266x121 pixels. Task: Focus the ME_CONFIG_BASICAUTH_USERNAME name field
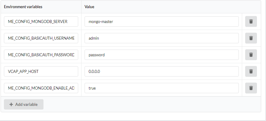(x=41, y=38)
